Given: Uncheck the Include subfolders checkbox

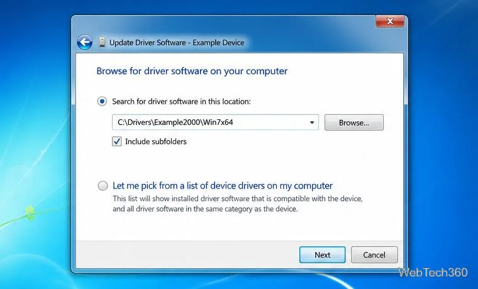Looking at the screenshot, I should (117, 141).
